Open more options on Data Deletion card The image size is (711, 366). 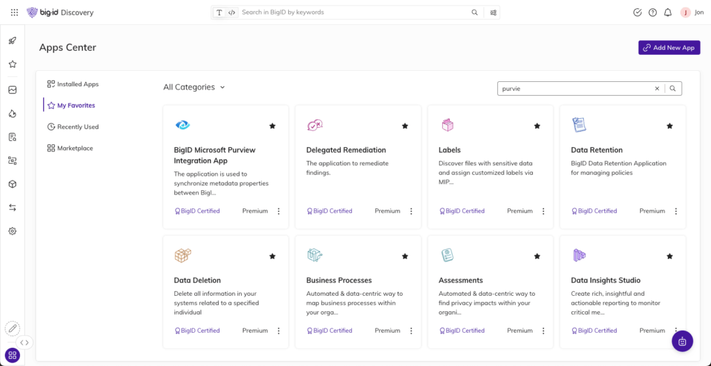(278, 331)
